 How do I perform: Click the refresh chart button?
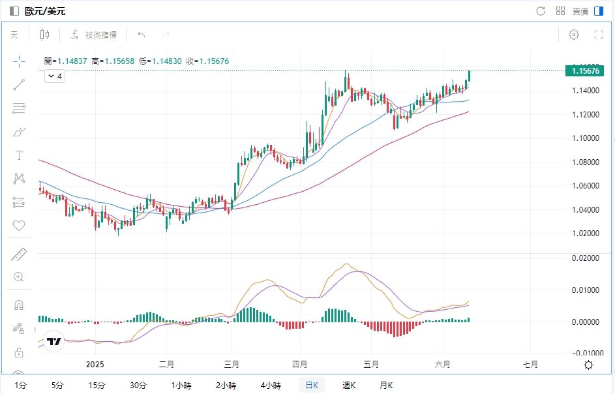pyautogui.click(x=540, y=11)
